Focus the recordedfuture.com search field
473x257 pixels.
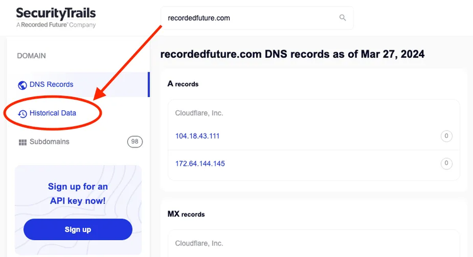pos(257,18)
